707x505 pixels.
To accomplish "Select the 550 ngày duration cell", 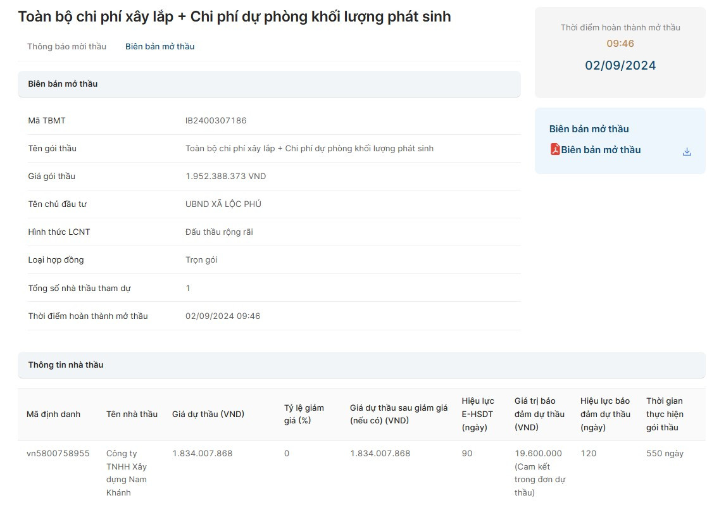I will pyautogui.click(x=663, y=453).
